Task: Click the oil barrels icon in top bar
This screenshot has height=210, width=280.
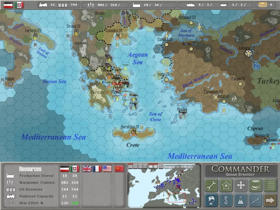Action: click(63, 5)
